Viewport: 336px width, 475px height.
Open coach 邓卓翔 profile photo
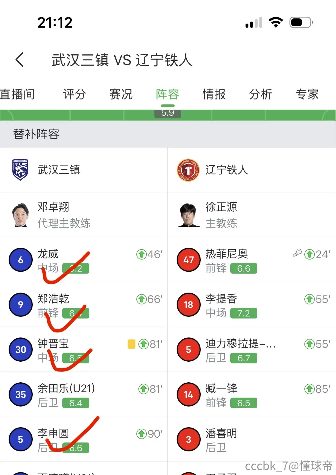pyautogui.click(x=21, y=215)
